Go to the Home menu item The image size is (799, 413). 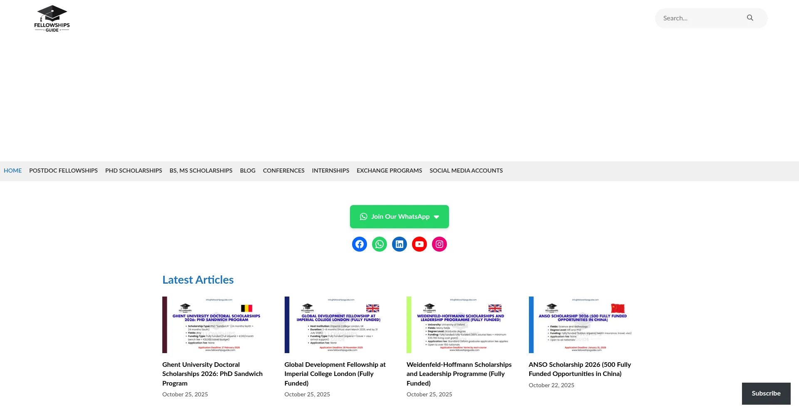[12, 171]
